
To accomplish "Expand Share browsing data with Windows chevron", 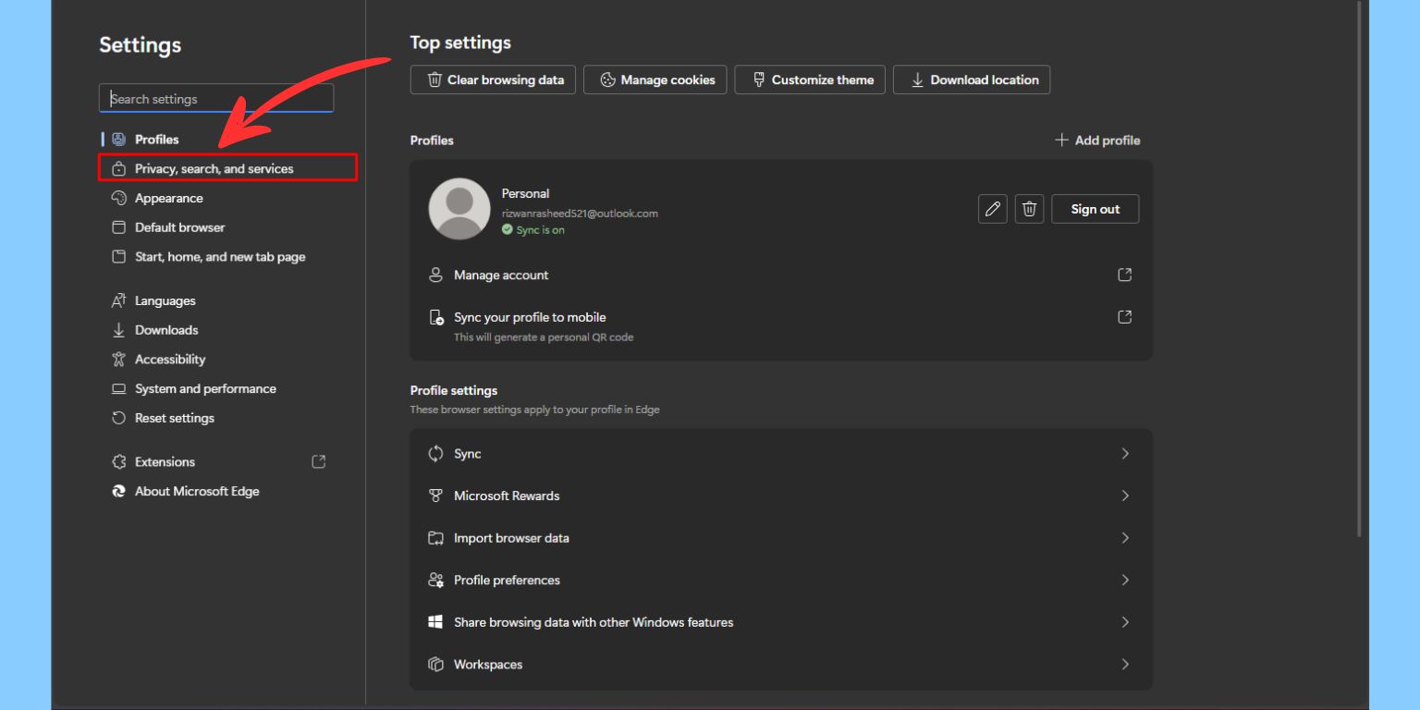I will pyautogui.click(x=1125, y=622).
